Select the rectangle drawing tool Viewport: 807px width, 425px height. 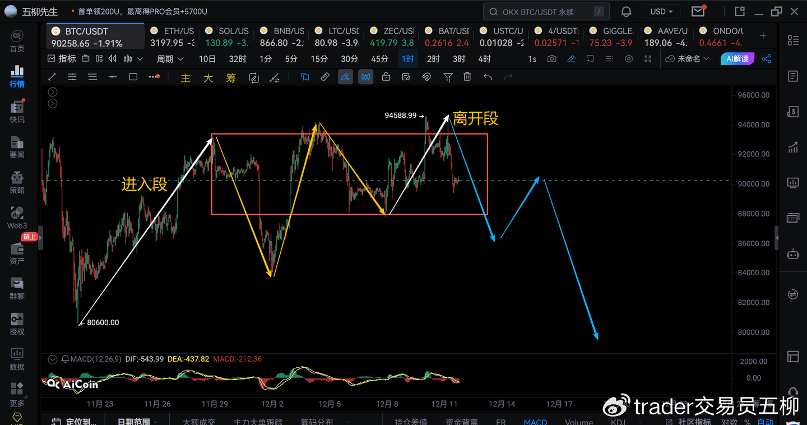tap(133, 77)
